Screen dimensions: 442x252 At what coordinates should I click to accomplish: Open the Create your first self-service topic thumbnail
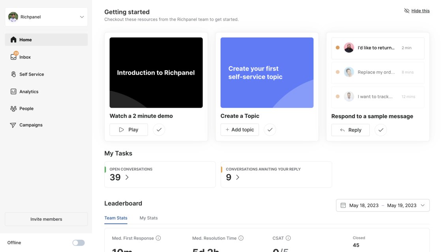[x=267, y=73]
